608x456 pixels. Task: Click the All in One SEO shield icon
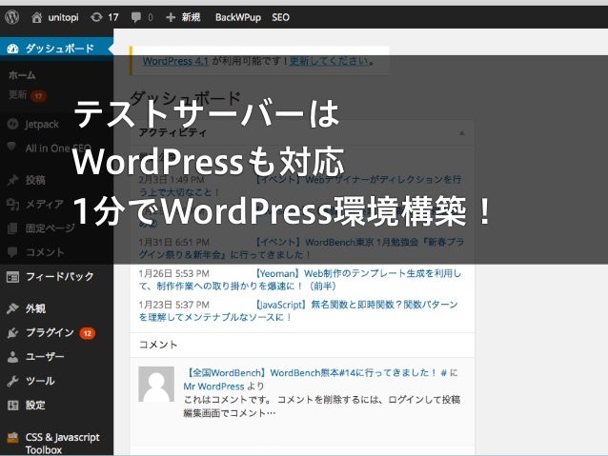(11, 147)
